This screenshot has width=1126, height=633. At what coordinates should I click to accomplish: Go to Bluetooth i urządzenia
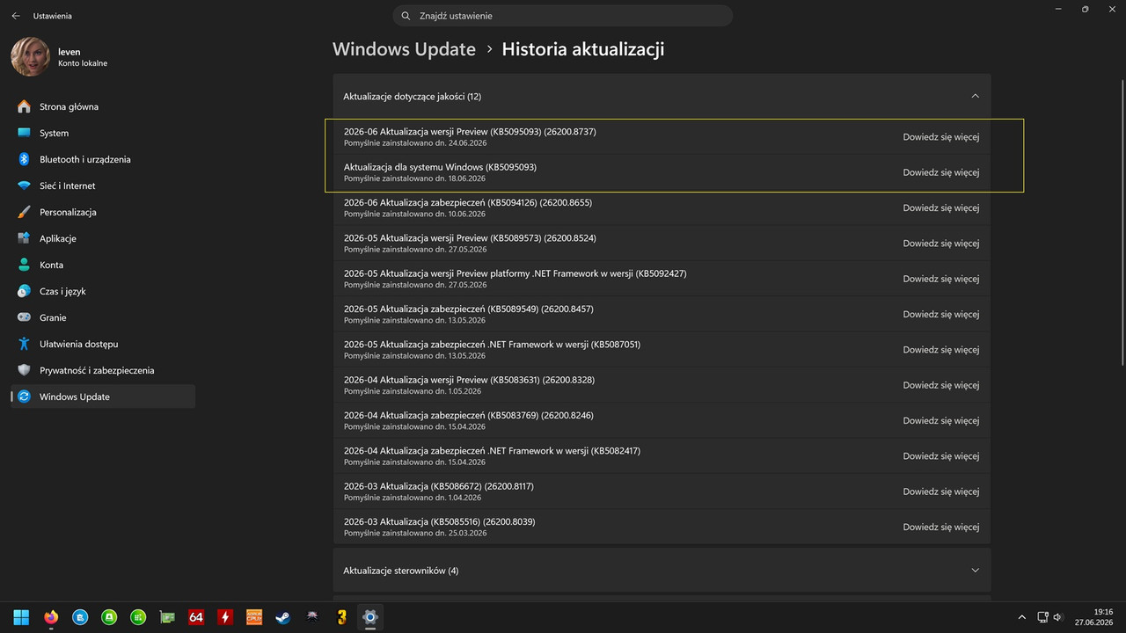[103, 159]
